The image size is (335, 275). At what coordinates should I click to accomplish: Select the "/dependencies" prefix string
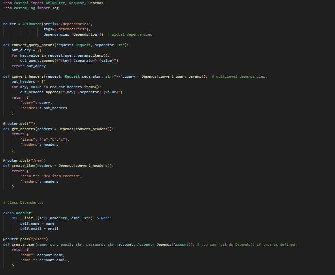74,24
